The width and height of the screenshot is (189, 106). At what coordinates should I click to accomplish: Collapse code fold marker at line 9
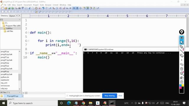tap(28, 53)
